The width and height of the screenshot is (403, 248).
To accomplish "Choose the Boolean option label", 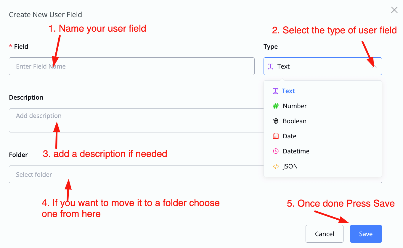I will (295, 121).
